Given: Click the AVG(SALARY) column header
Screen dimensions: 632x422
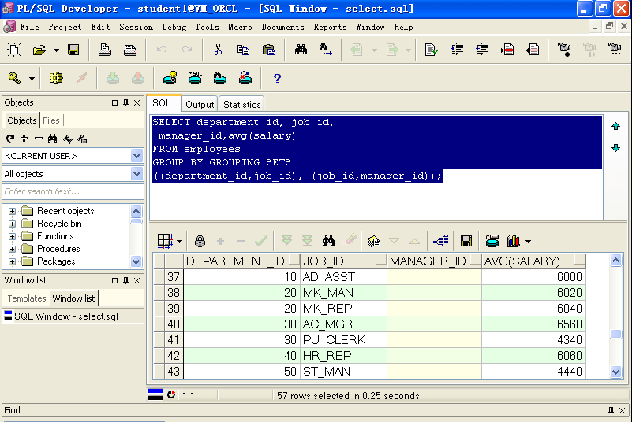Looking at the screenshot, I should coord(522,261).
